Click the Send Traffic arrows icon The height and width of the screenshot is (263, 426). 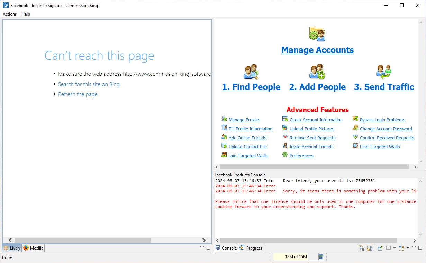point(383,72)
